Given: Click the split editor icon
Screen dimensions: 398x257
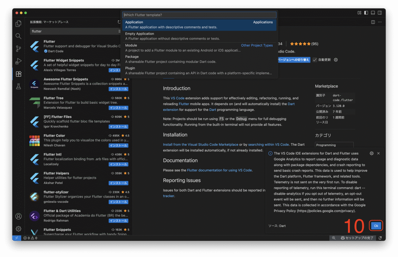Looking at the screenshot, I should [372, 22].
